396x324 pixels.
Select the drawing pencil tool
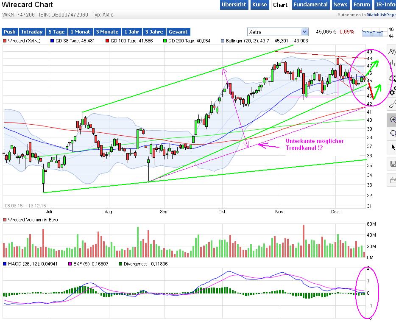tap(392, 103)
